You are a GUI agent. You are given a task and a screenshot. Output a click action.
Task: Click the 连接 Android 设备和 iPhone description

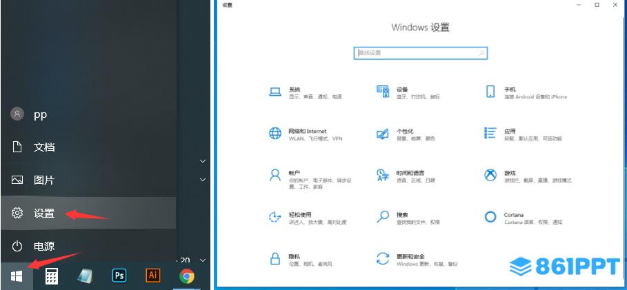535,96
